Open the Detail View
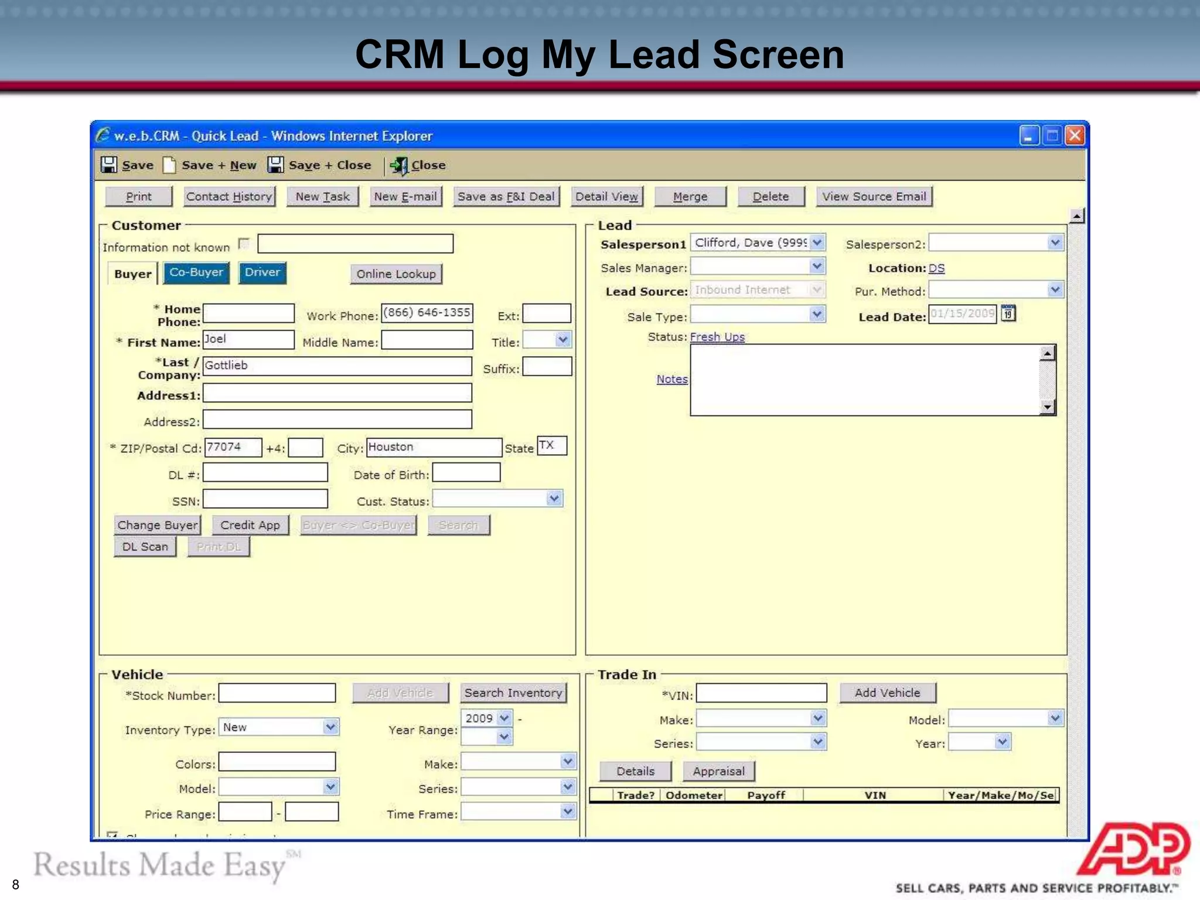 tap(607, 197)
